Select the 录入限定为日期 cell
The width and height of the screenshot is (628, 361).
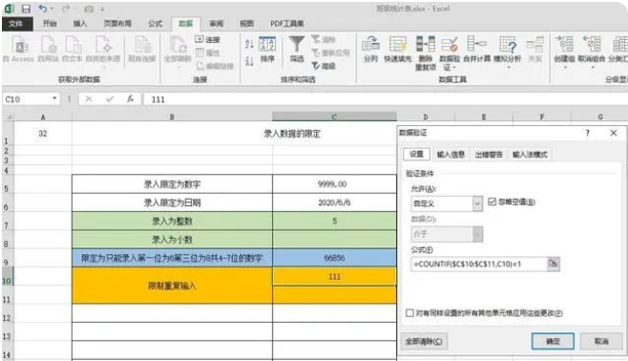click(172, 202)
